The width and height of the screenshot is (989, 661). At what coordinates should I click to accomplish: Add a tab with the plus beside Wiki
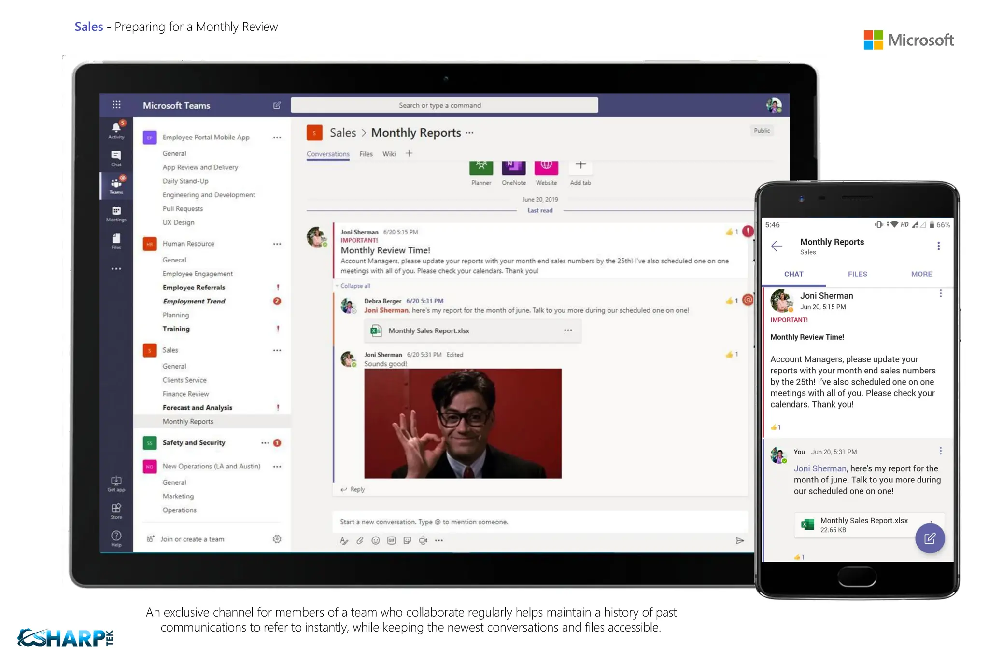pos(409,153)
